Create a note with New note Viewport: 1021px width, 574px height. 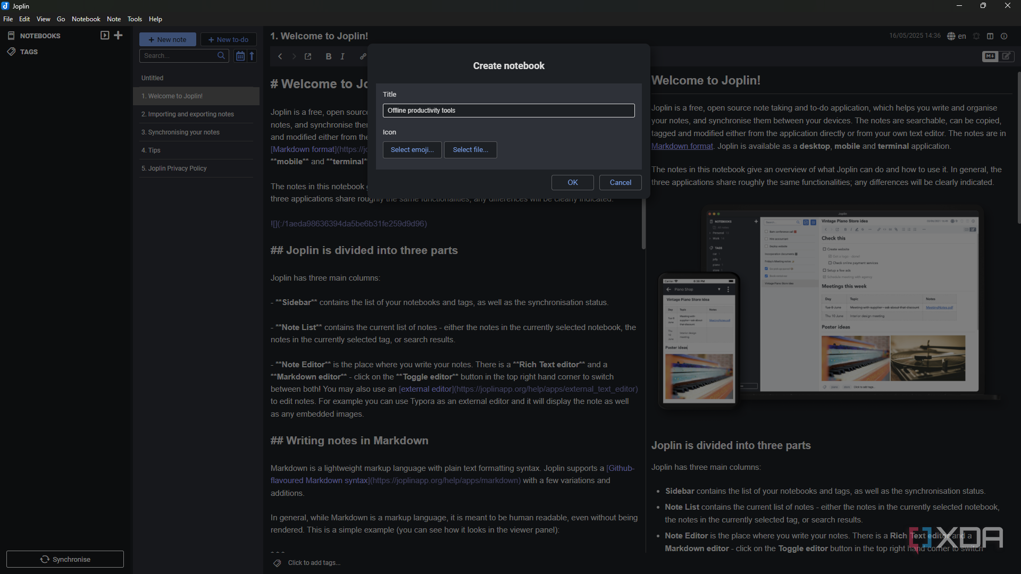point(168,40)
